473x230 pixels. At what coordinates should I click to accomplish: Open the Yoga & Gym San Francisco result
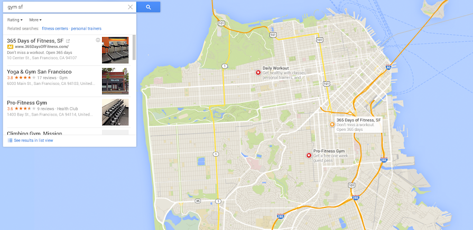click(39, 72)
